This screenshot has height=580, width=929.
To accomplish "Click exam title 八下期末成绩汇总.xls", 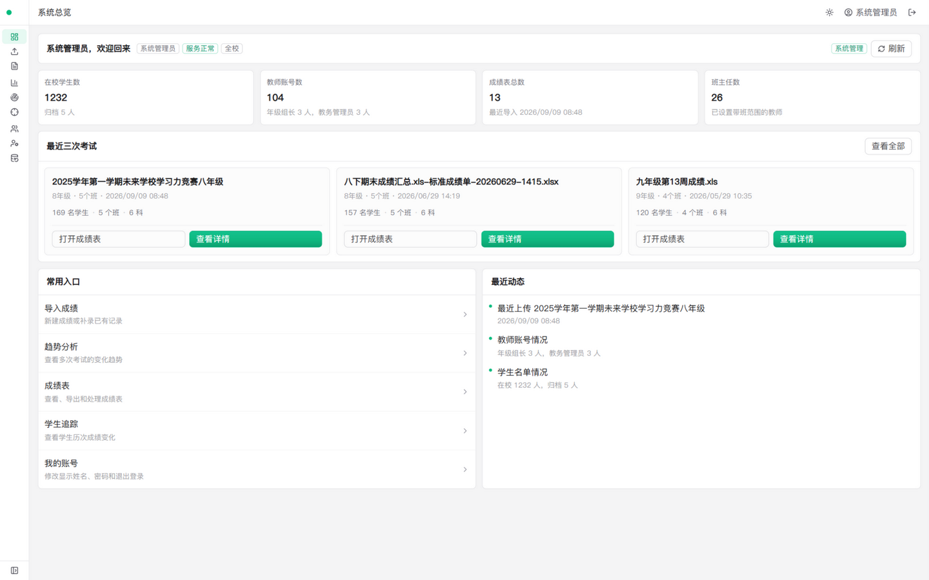I will (x=451, y=182).
